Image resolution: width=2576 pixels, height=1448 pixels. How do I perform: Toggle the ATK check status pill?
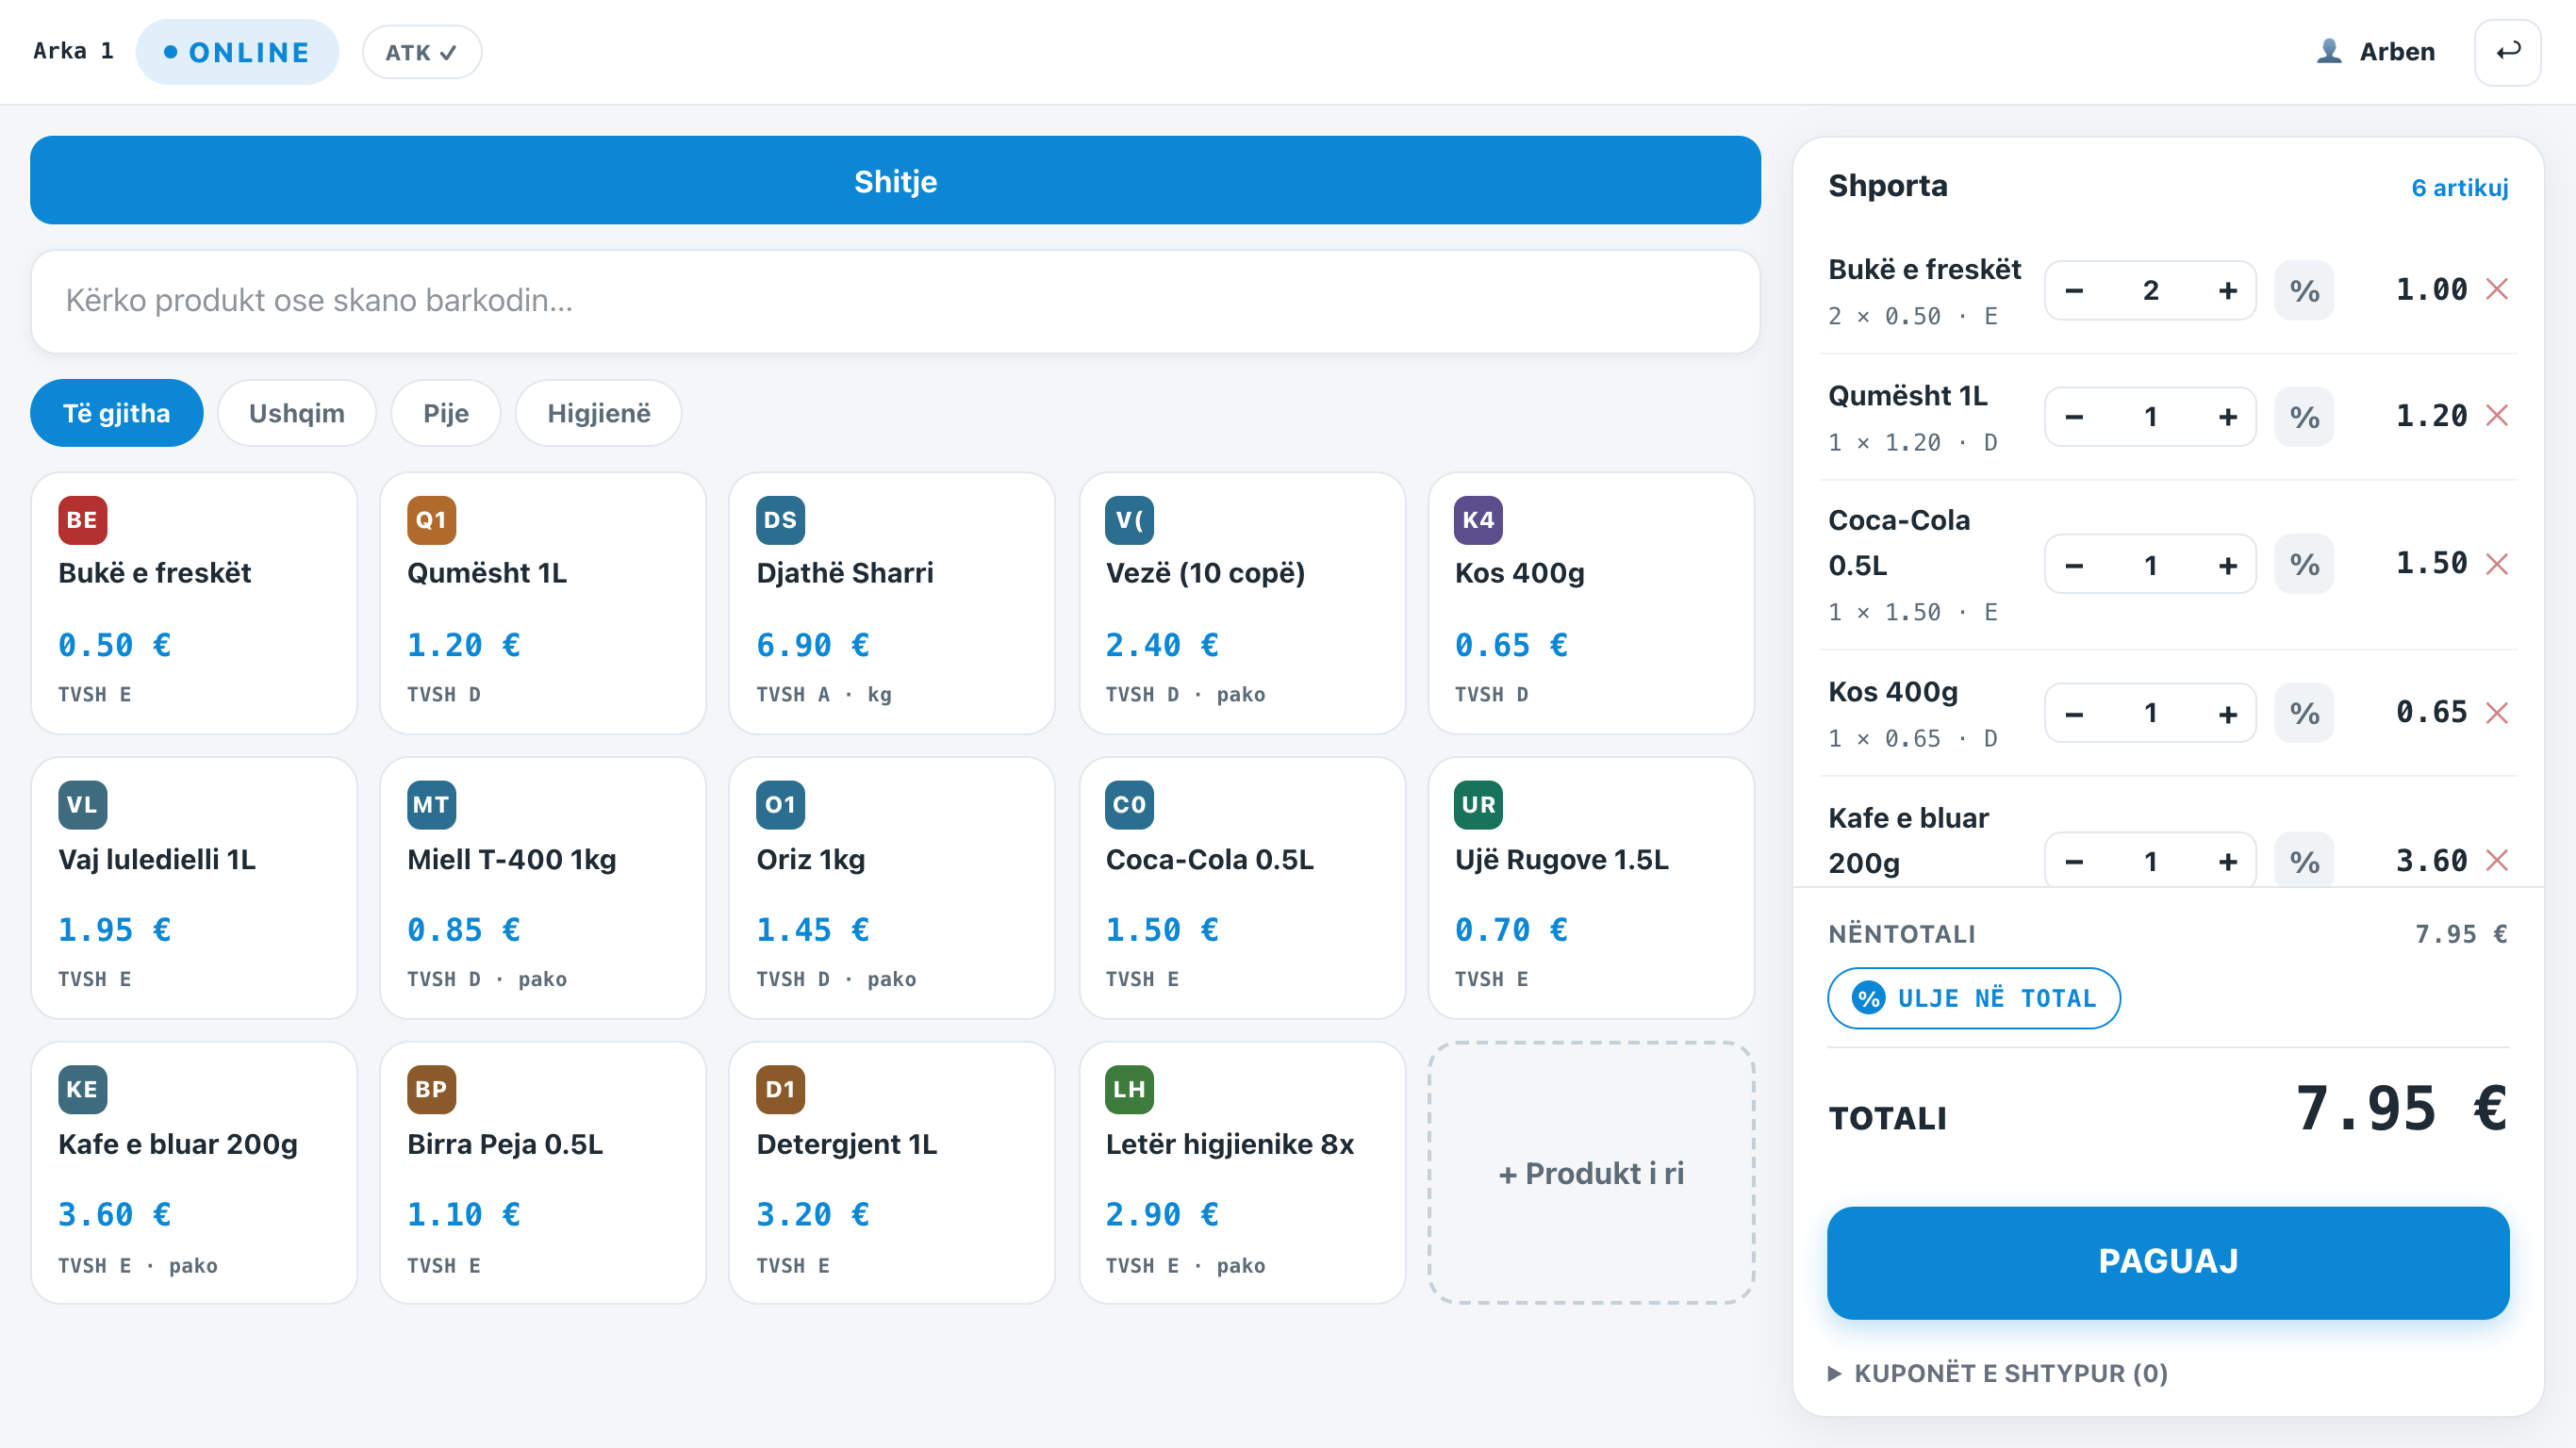click(x=421, y=52)
